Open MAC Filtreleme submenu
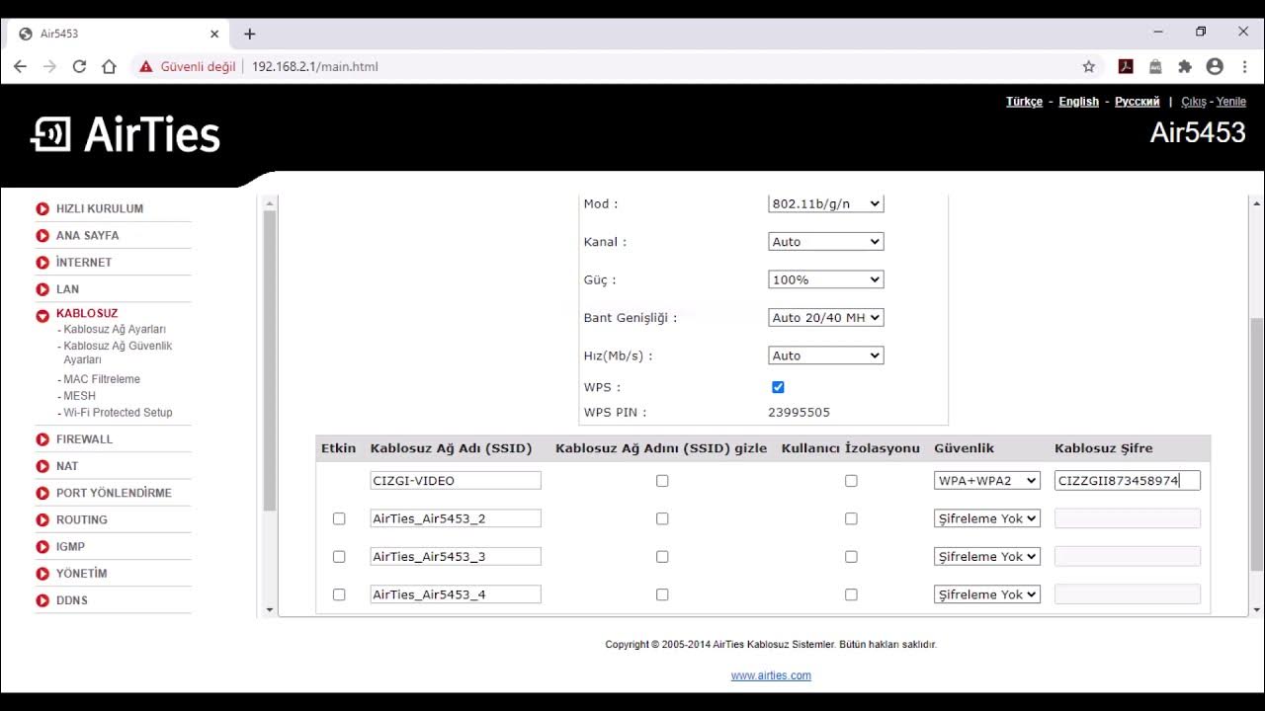Screen dimensions: 1265x711 [x=102, y=379]
